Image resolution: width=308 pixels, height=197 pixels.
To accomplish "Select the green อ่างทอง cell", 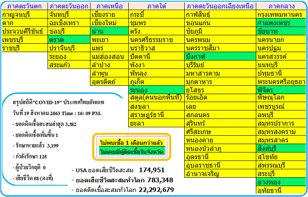I will [x=281, y=182].
